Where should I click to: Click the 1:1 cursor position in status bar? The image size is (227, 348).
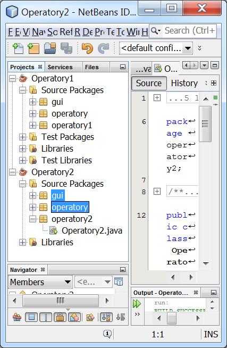click(x=158, y=334)
